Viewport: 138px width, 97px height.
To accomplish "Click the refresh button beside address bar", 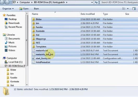I will [x=96, y=2].
